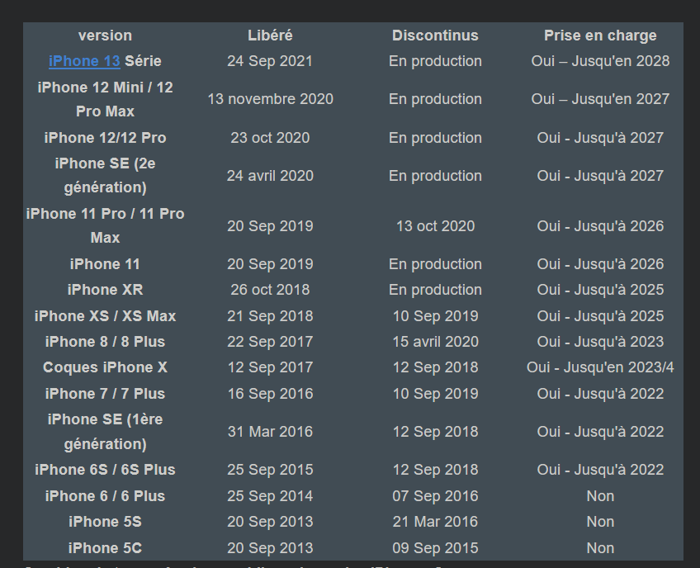The image size is (700, 568).
Task: Select the iPhone SE (1ère génération) cell
Action: (x=105, y=431)
